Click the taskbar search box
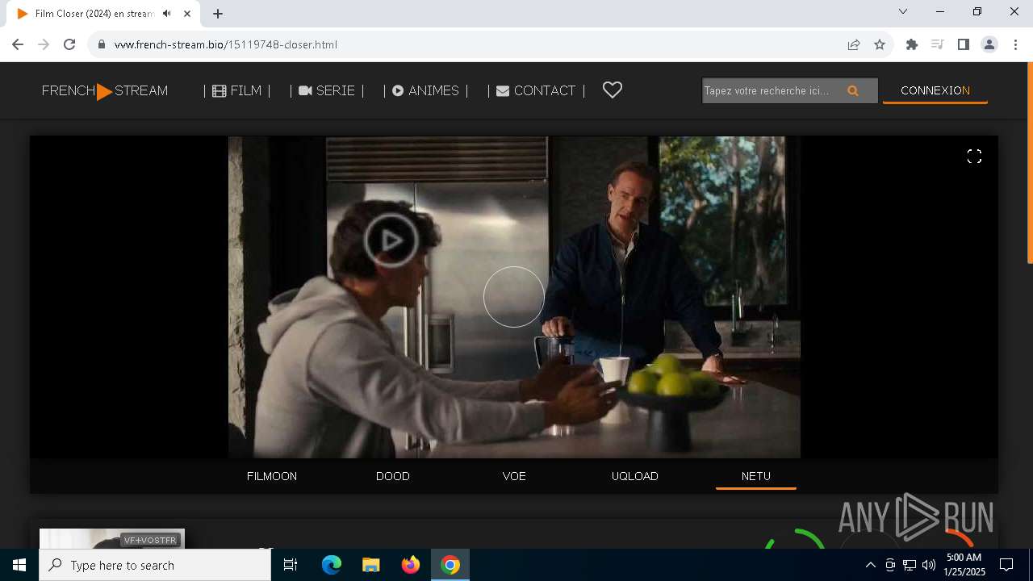Viewport: 1033px width, 581px height. 155,565
